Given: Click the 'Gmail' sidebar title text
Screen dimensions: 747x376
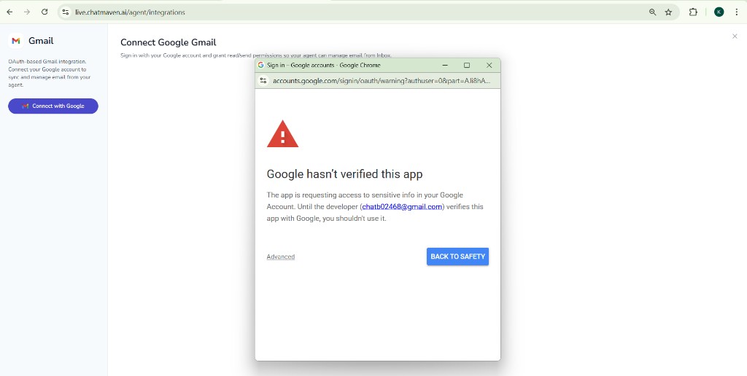Looking at the screenshot, I should click(x=41, y=41).
